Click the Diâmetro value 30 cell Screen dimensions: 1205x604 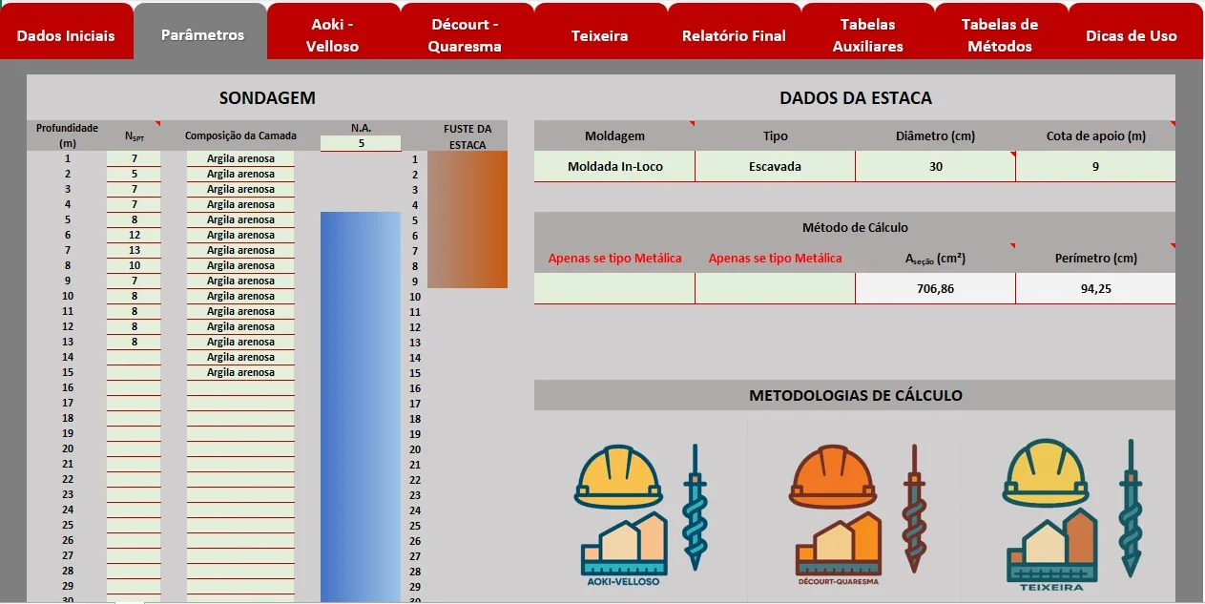coord(935,166)
